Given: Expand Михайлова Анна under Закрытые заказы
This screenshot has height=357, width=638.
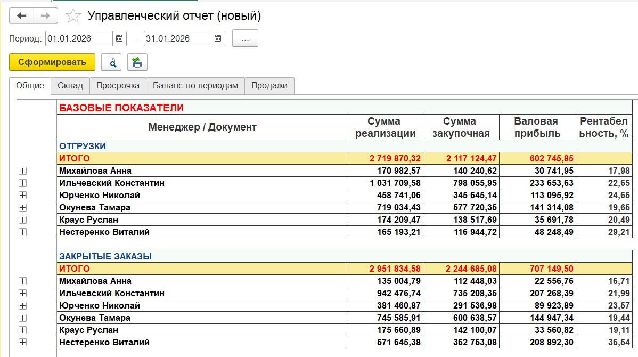Looking at the screenshot, I should (23, 281).
